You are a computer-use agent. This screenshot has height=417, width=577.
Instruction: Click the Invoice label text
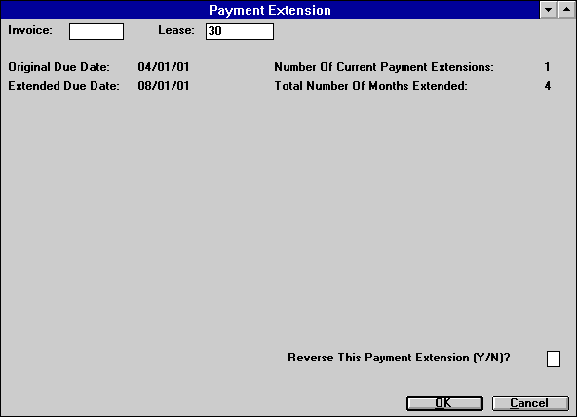[30, 30]
